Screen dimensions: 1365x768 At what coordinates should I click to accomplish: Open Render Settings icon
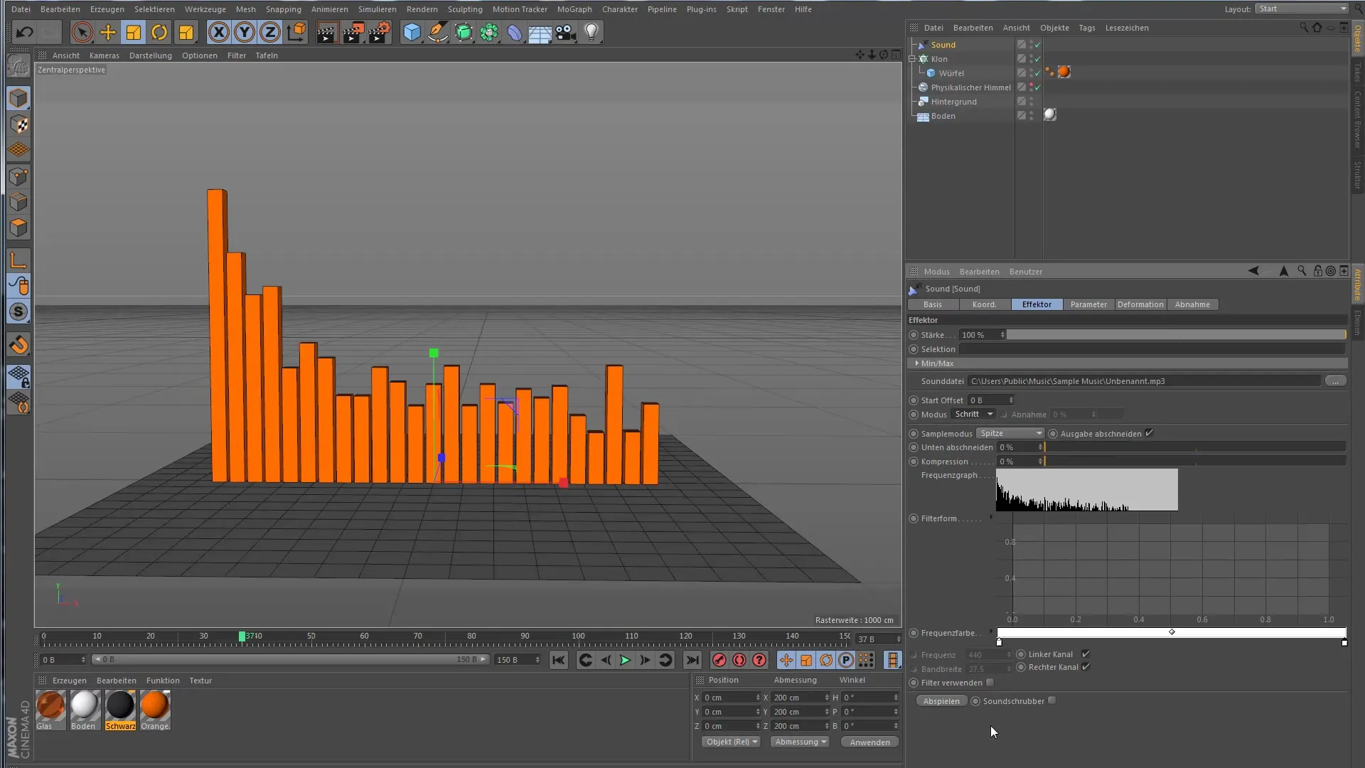pyautogui.click(x=379, y=32)
